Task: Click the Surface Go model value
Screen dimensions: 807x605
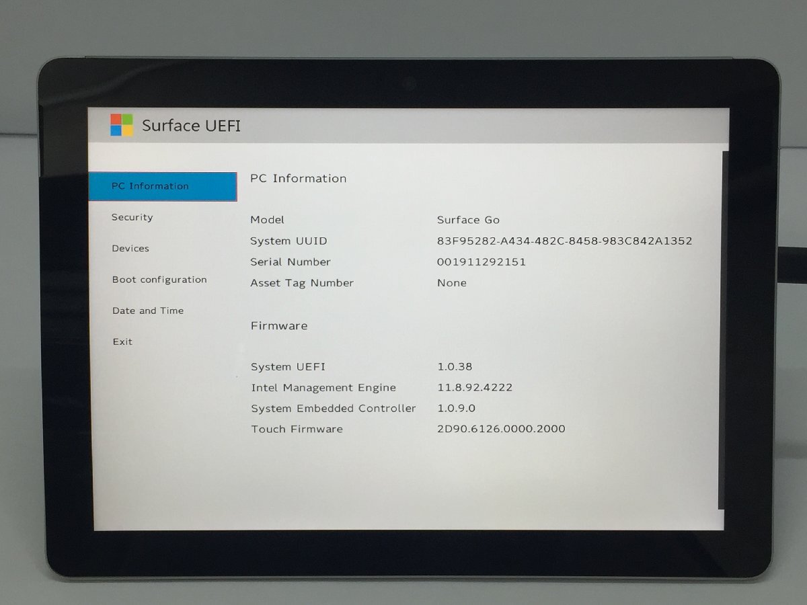Action: pos(468,220)
